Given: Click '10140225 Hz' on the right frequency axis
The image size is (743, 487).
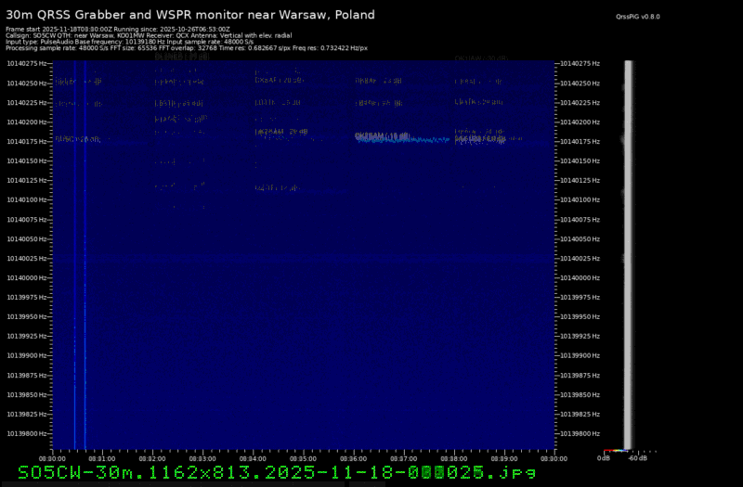Looking at the screenshot, I should tap(580, 103).
